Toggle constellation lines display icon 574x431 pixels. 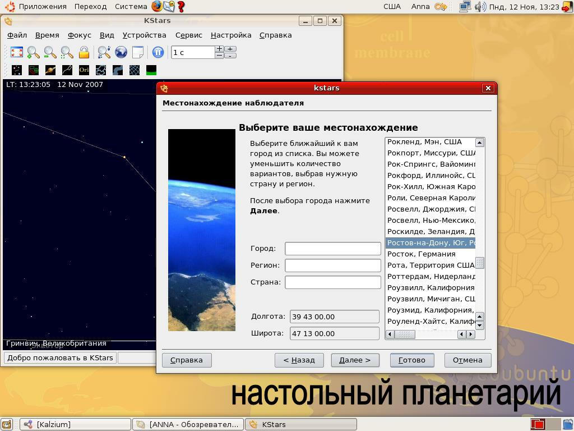pyautogui.click(x=67, y=70)
